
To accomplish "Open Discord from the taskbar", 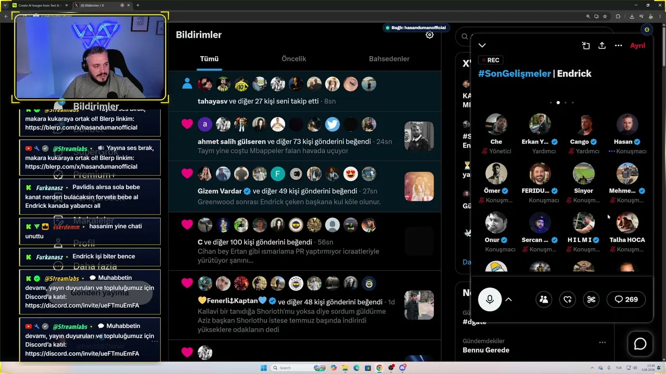I will pos(402,368).
